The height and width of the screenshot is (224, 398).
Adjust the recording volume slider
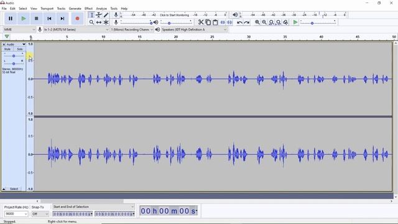[137, 23]
